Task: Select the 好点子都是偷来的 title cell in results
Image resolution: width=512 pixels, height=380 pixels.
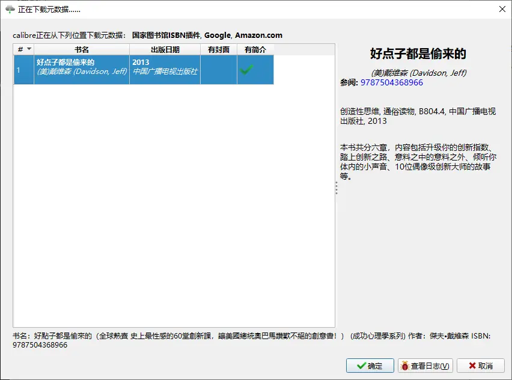Action: (x=81, y=70)
